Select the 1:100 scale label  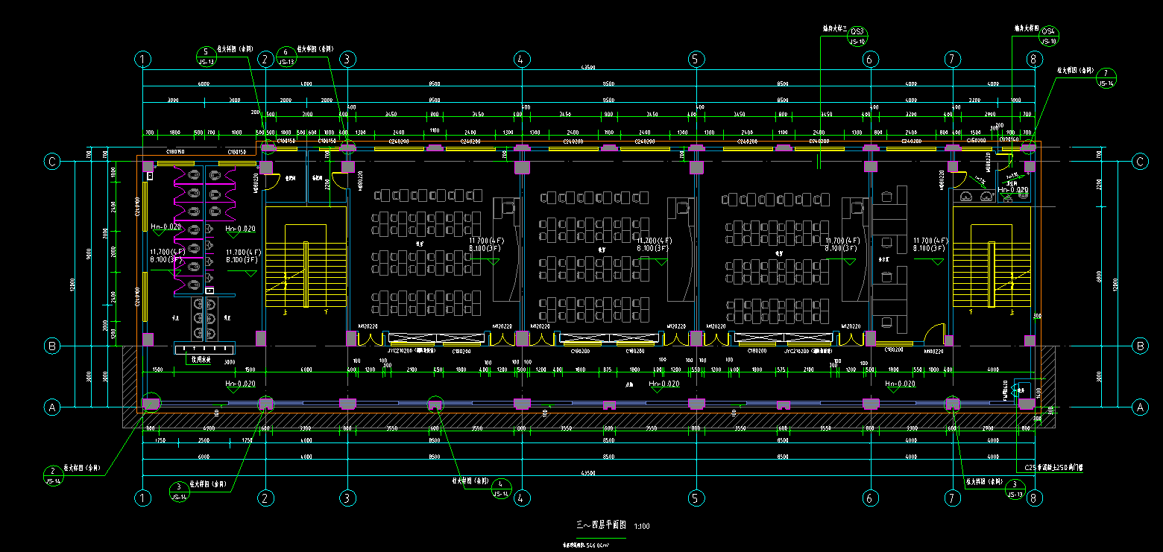pyautogui.click(x=641, y=527)
